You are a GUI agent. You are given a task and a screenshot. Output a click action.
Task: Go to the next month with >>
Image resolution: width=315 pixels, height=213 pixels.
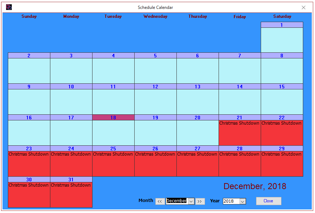pyautogui.click(x=200, y=201)
